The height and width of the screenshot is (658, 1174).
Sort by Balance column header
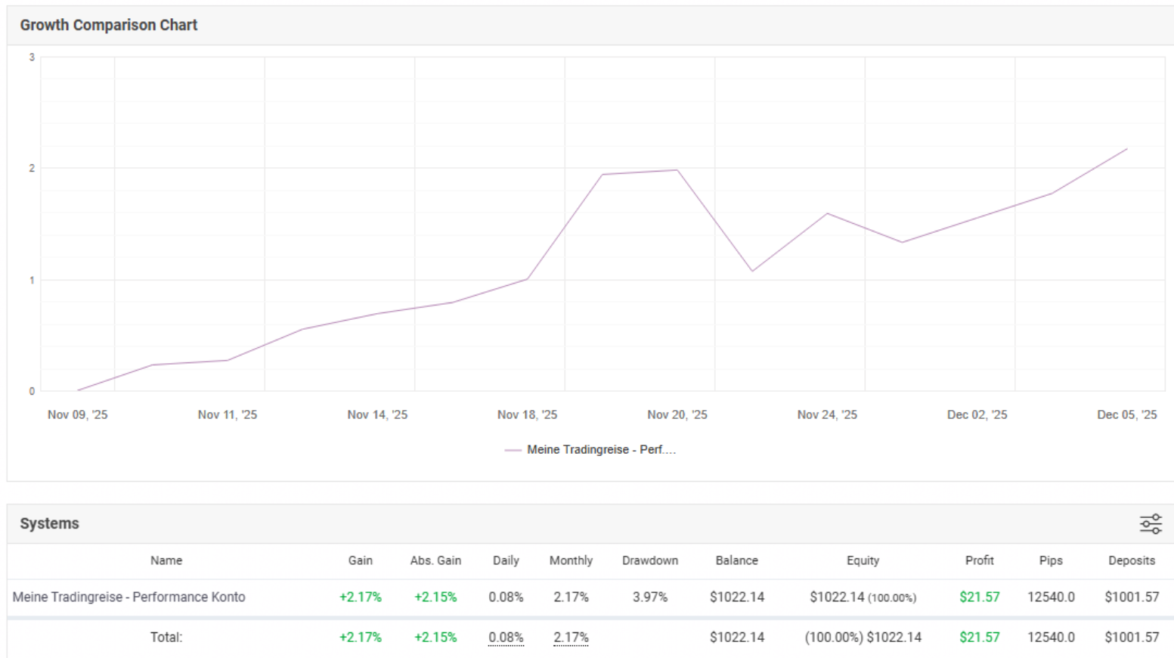pyautogui.click(x=736, y=560)
